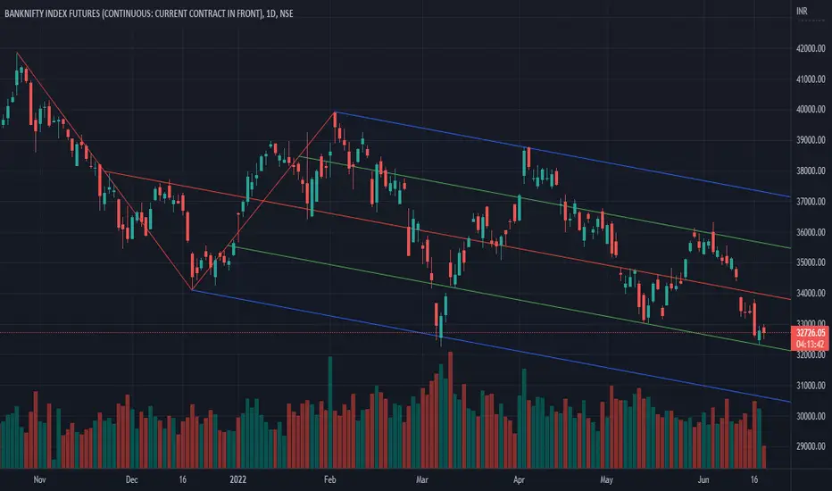Select the 37000.00 price scale label
This screenshot has height=491, width=832.
(x=811, y=202)
